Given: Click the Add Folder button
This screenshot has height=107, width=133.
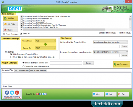Looking at the screenshot, I should (x=11, y=24).
